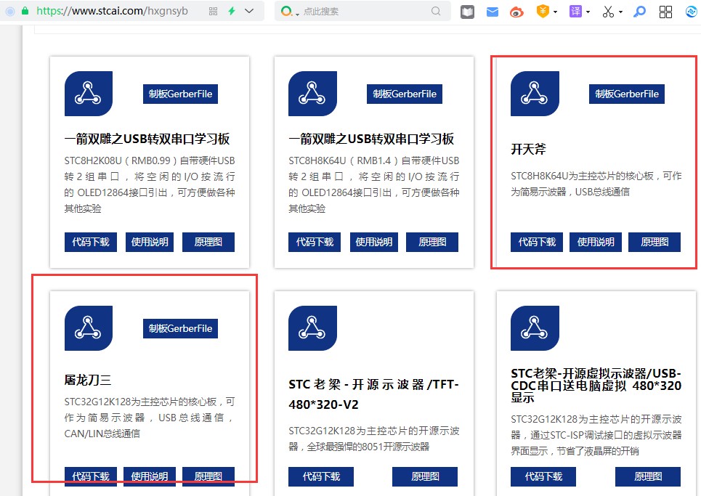This screenshot has height=496, width=701.
Task: Open the page QR code icon
Action: pos(214,11)
